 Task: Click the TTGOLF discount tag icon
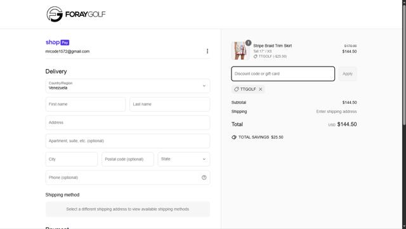coord(236,89)
